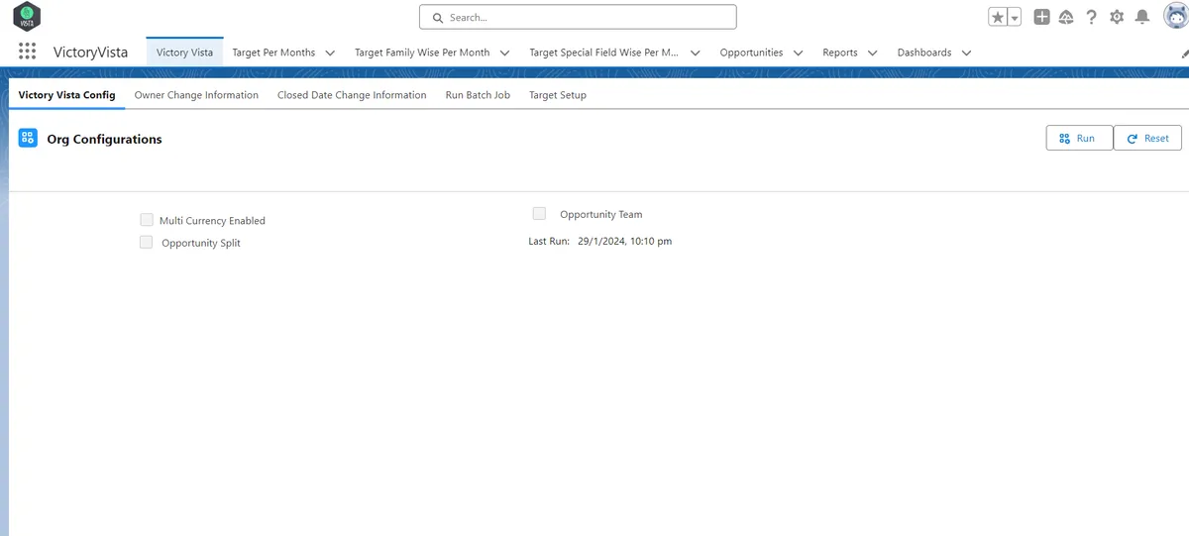Click the Org Configurations section icon
The image size is (1189, 536).
tap(28, 139)
